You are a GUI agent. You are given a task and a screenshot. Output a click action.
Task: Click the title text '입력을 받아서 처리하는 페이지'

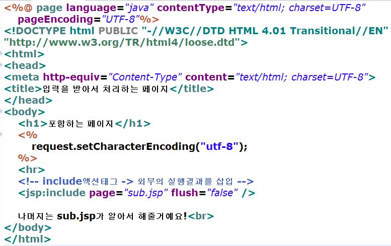tap(106, 89)
